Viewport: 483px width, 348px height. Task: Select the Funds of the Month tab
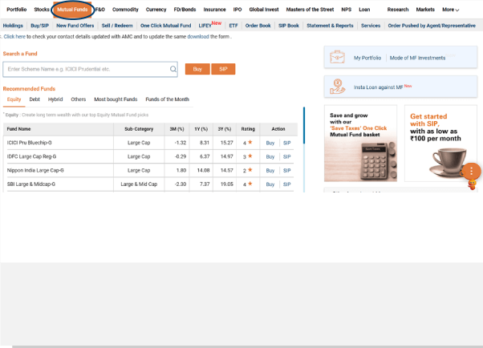(x=167, y=99)
